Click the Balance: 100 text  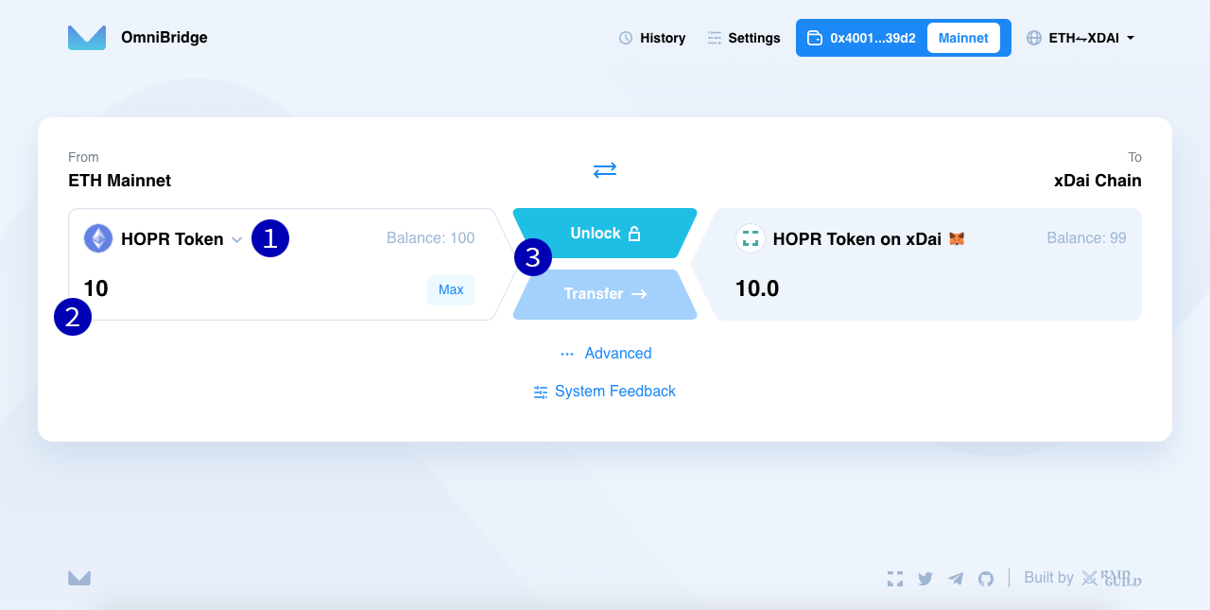[x=430, y=238]
